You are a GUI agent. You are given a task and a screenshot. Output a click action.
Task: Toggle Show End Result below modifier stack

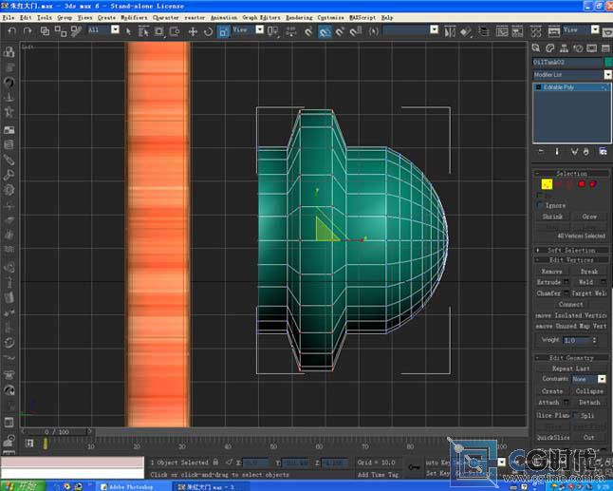pyautogui.click(x=557, y=151)
